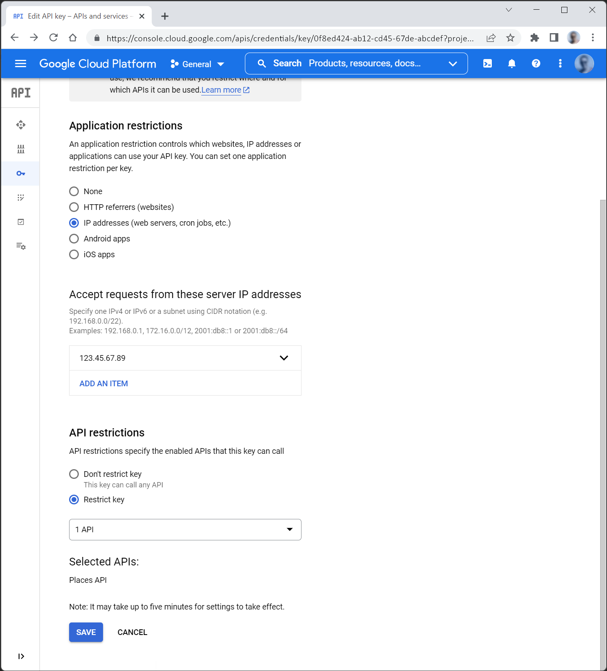The width and height of the screenshot is (607, 671).
Task: Activate Cloud Shell terminal icon
Action: pyautogui.click(x=487, y=64)
